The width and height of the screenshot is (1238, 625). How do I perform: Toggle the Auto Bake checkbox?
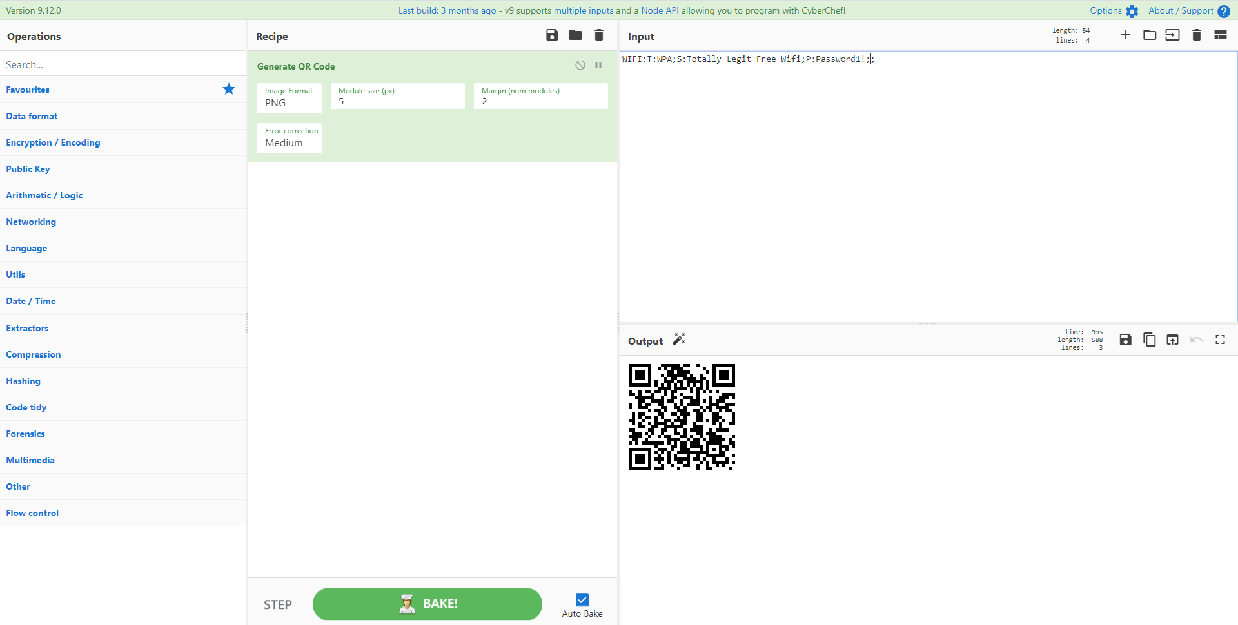pos(582,600)
